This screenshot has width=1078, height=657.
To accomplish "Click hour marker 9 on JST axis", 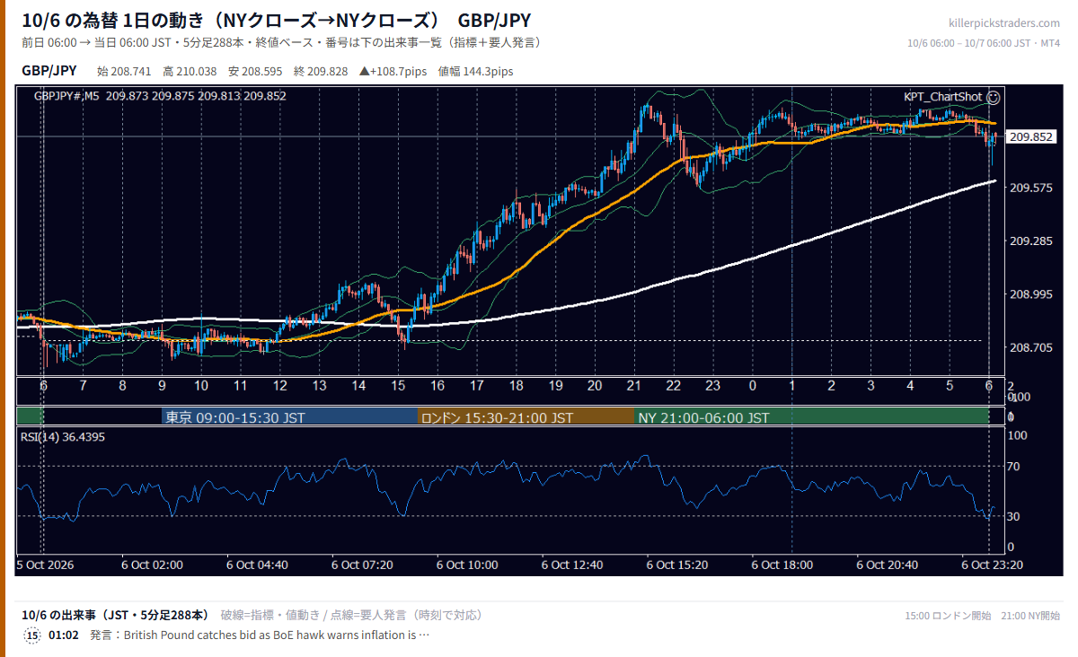I will pyautogui.click(x=162, y=385).
